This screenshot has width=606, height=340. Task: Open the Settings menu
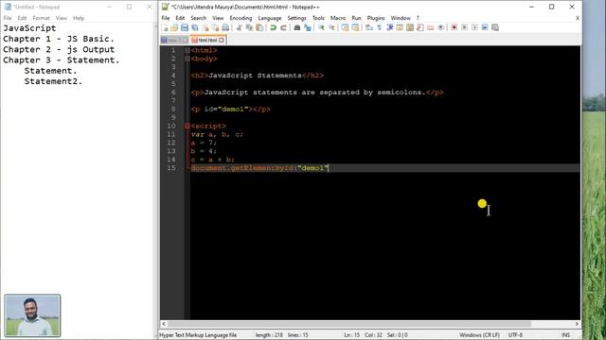pyautogui.click(x=296, y=18)
